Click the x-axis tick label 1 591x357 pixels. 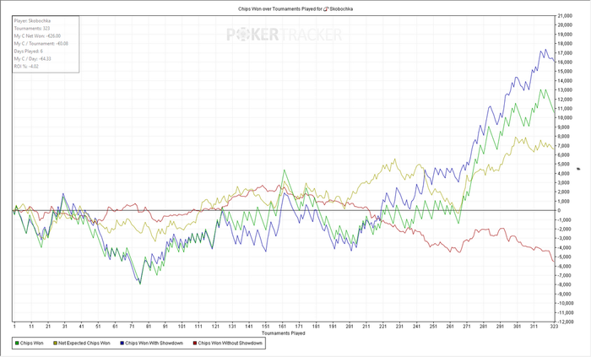14,327
